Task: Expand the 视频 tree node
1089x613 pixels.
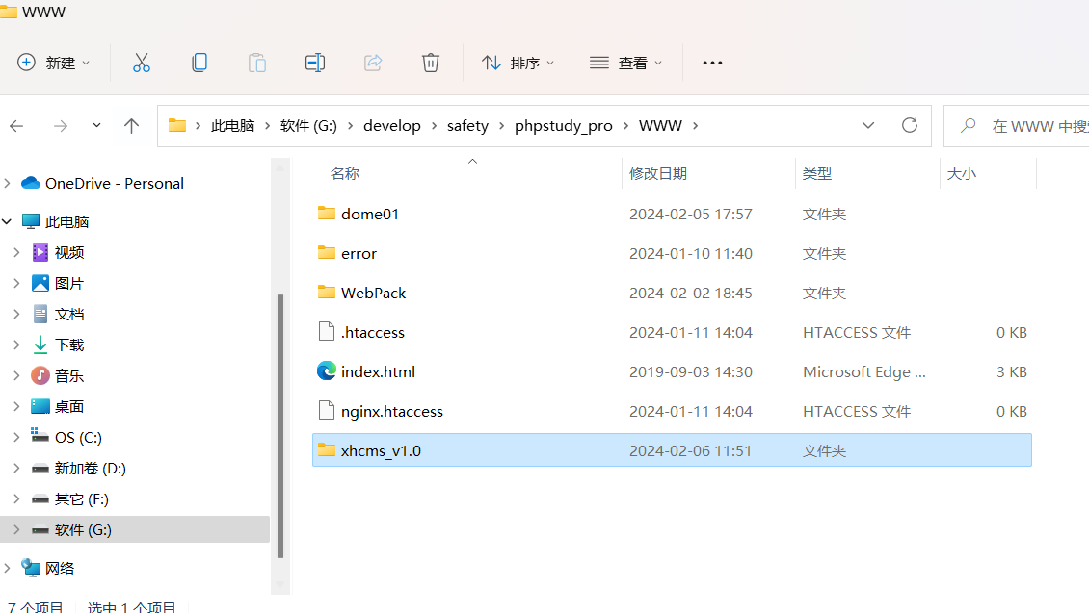Action: point(16,252)
